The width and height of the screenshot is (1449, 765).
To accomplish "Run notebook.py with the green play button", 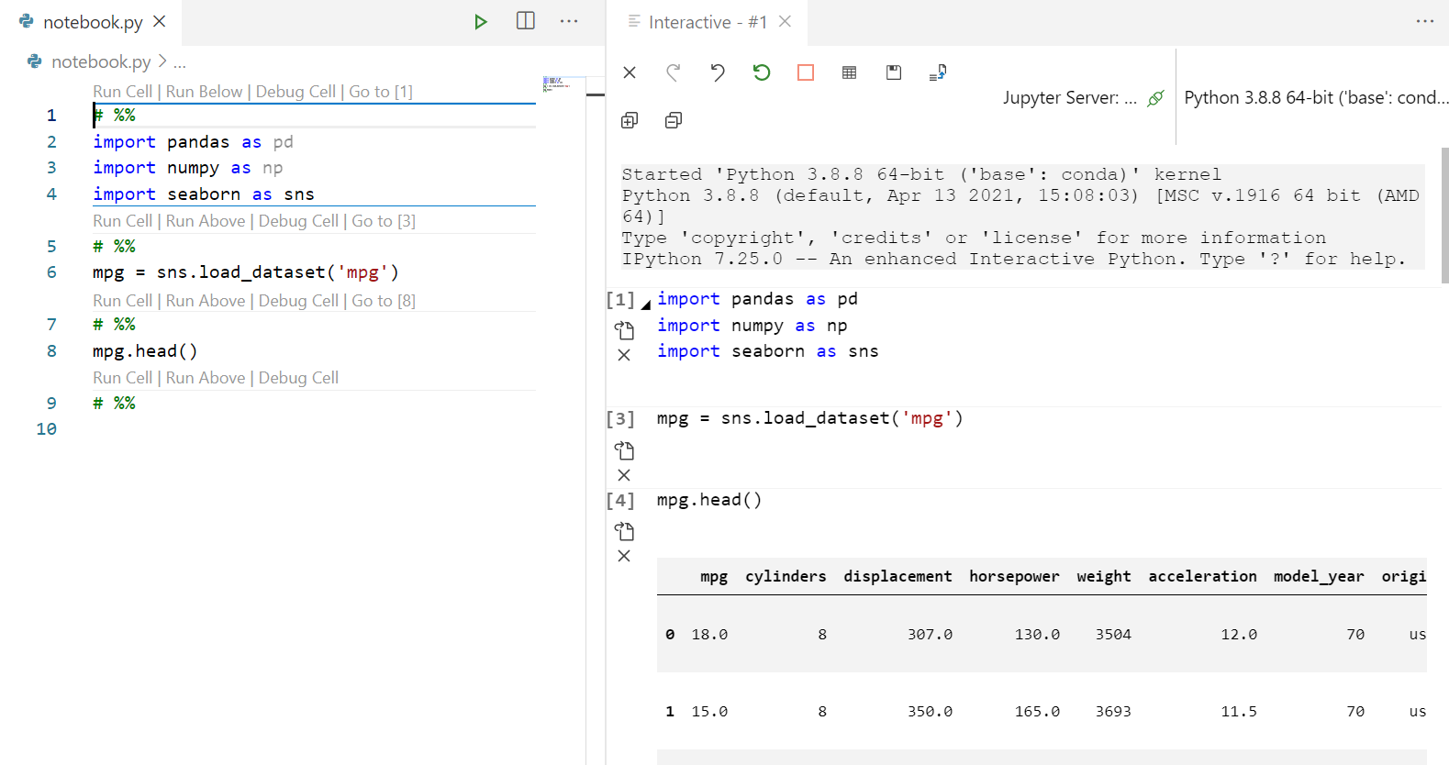I will (480, 21).
